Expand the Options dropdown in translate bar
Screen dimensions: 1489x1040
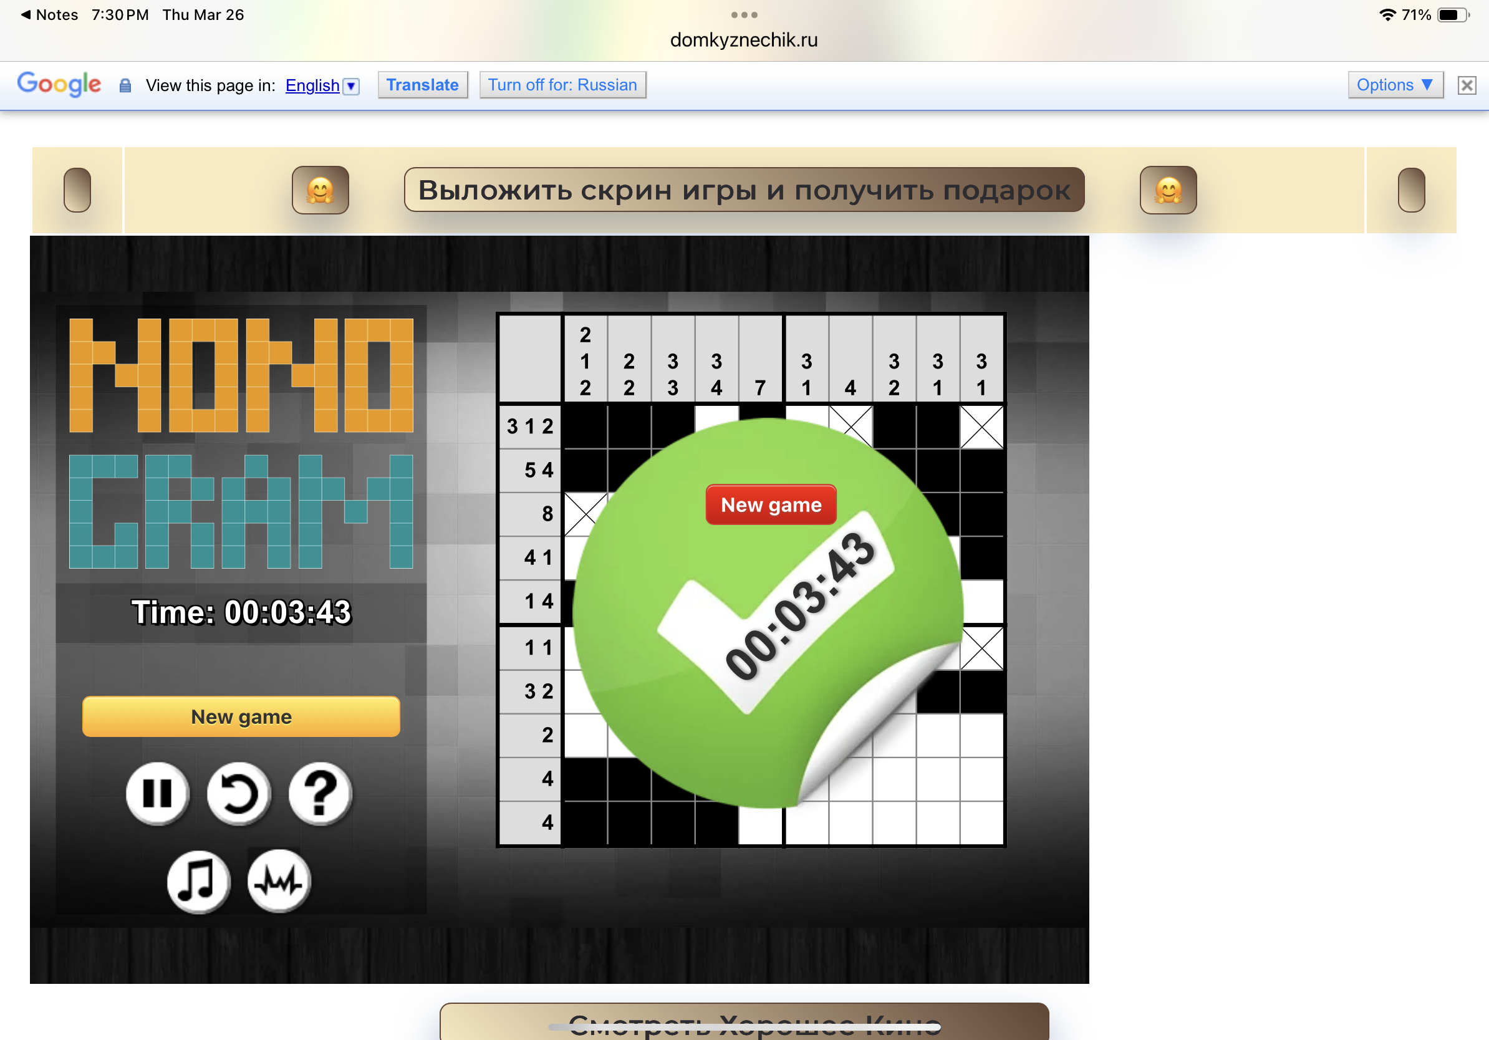click(x=1394, y=85)
